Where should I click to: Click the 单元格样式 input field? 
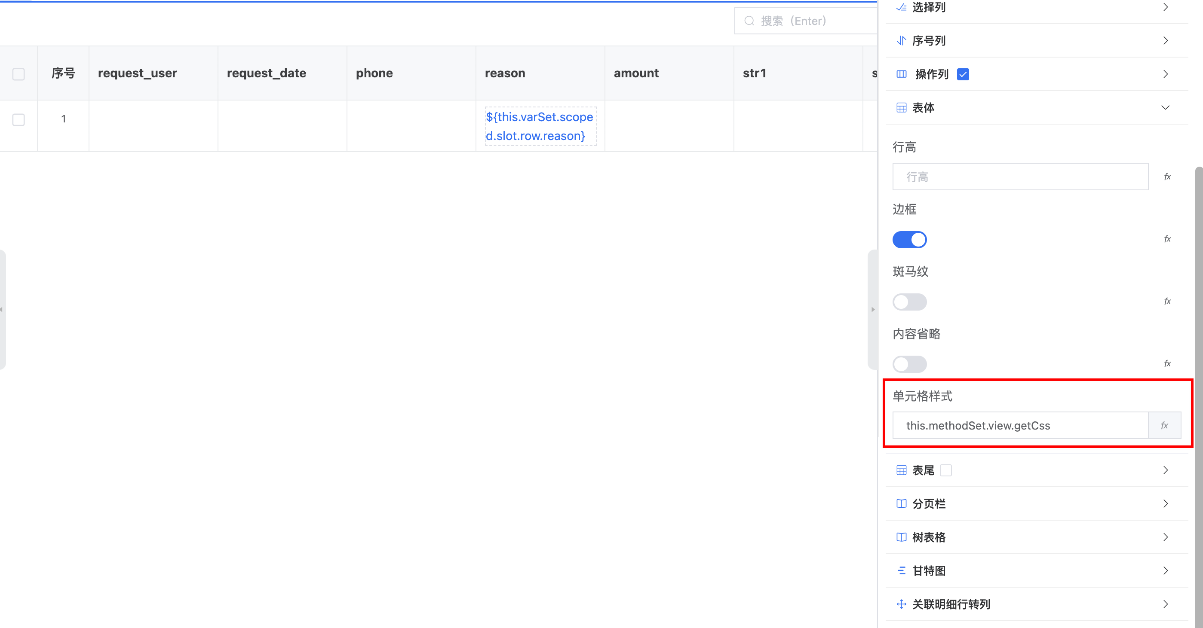[1020, 425]
